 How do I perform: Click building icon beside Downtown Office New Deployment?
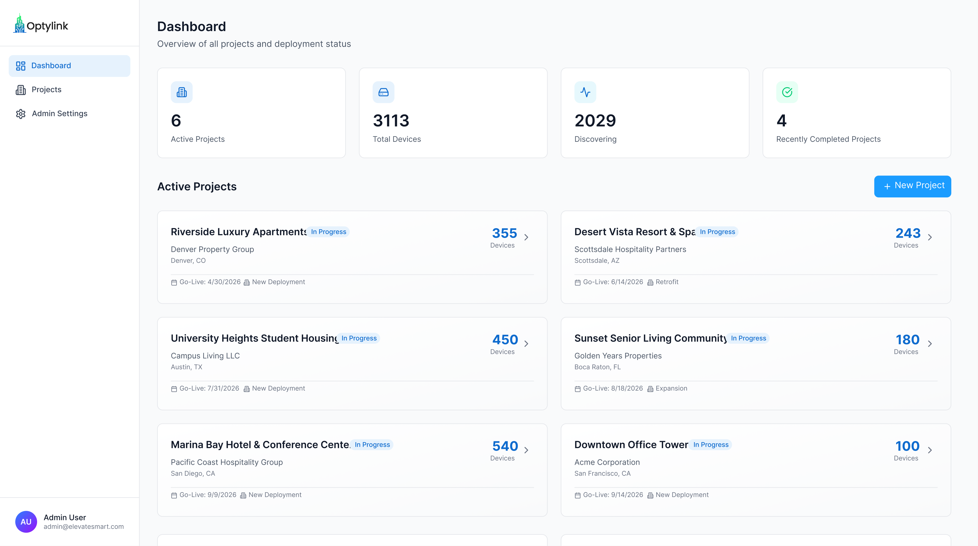pyautogui.click(x=650, y=495)
